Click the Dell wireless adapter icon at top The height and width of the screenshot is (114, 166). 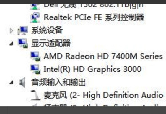[35, 7]
